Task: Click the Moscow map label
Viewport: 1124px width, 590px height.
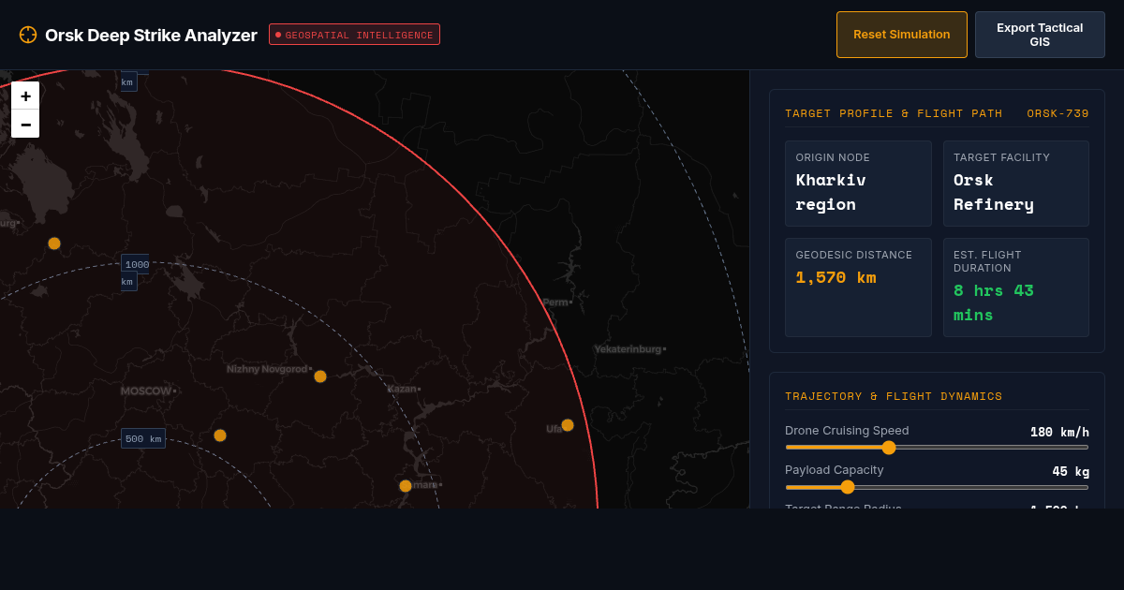Action: (146, 391)
